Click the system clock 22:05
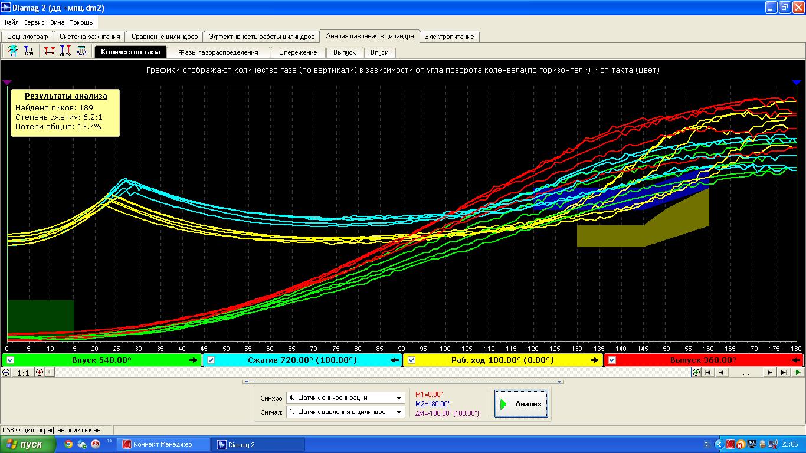806x453 pixels. click(x=789, y=444)
